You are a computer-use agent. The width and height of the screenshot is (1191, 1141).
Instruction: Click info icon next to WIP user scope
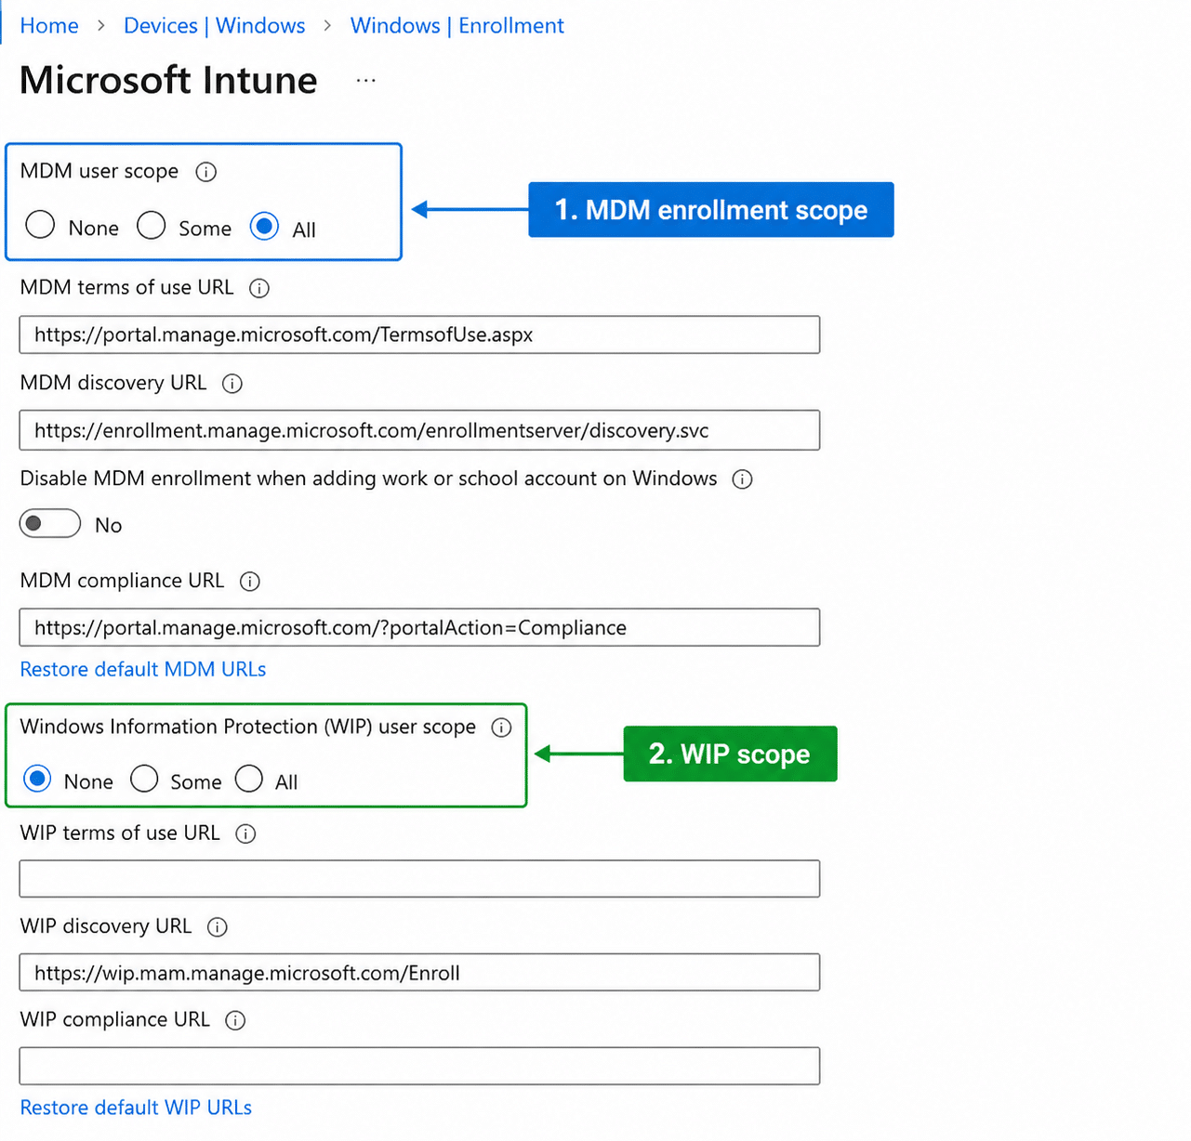coord(501,728)
